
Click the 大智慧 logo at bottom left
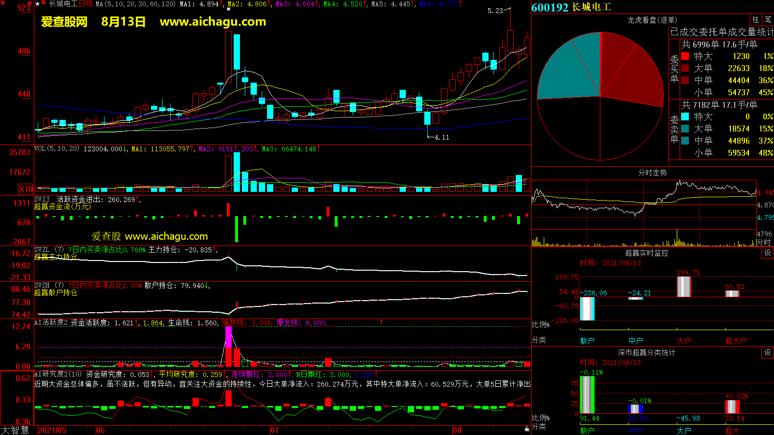coord(15,430)
